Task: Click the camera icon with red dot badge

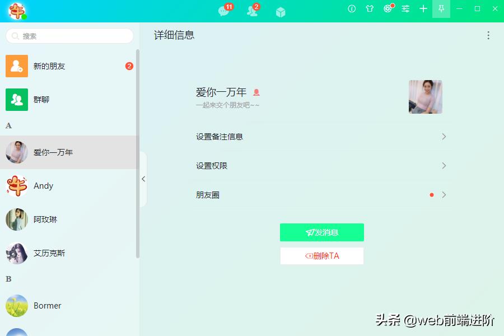Action: pos(387,9)
